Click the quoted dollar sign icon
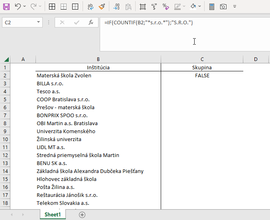The width and height of the screenshot is (270, 220). (x=154, y=7)
